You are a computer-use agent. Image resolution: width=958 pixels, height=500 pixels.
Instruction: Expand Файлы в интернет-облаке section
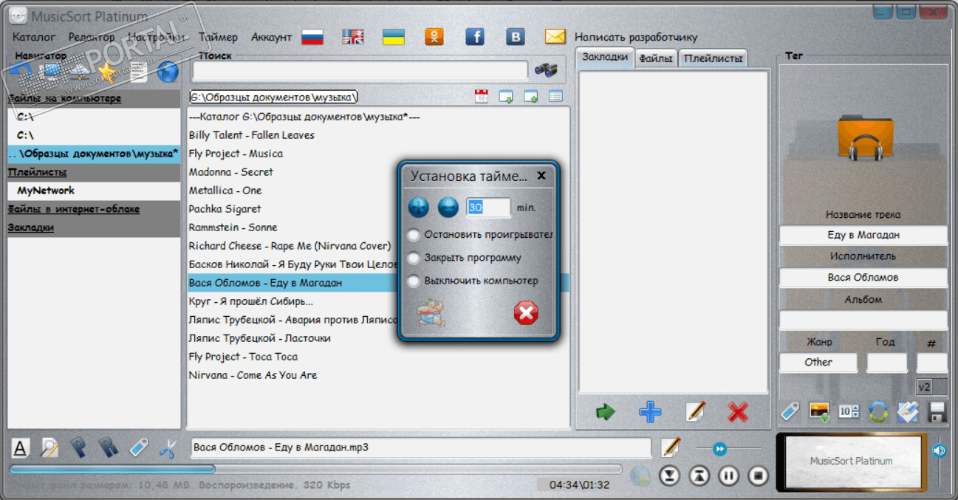(74, 209)
